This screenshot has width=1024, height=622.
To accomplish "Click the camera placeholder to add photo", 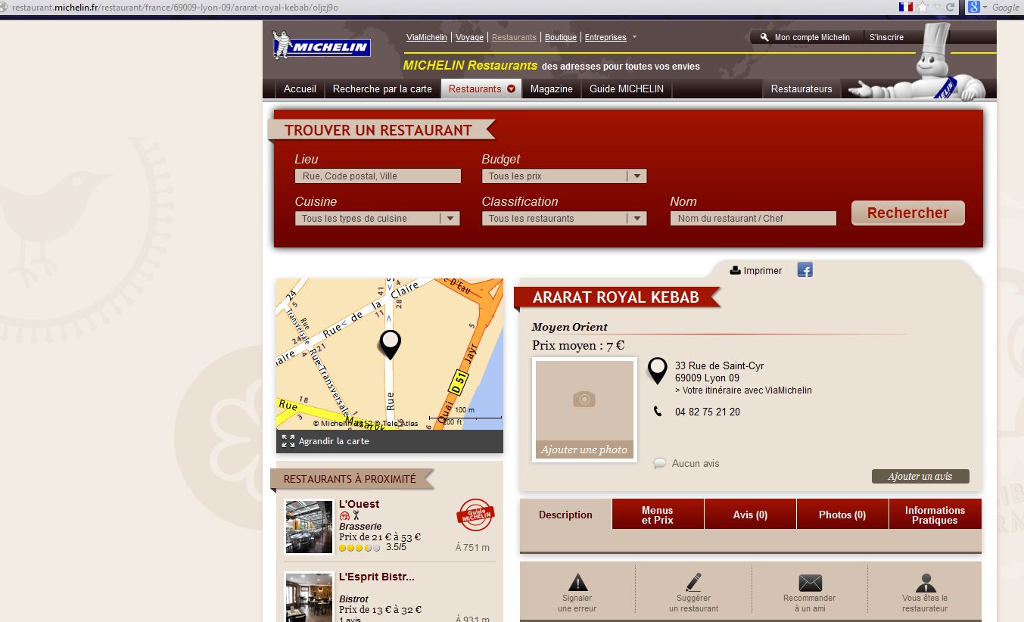I will click(584, 399).
